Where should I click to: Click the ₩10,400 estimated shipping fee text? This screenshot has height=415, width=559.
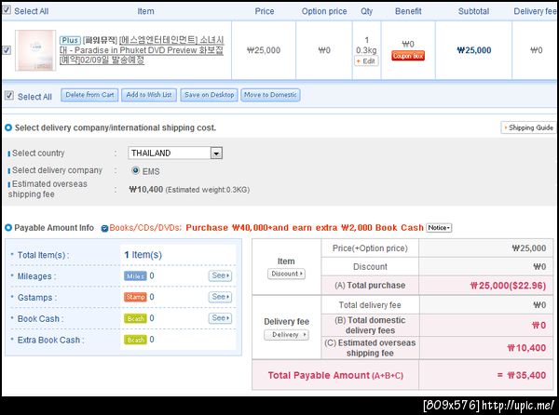tap(146, 189)
